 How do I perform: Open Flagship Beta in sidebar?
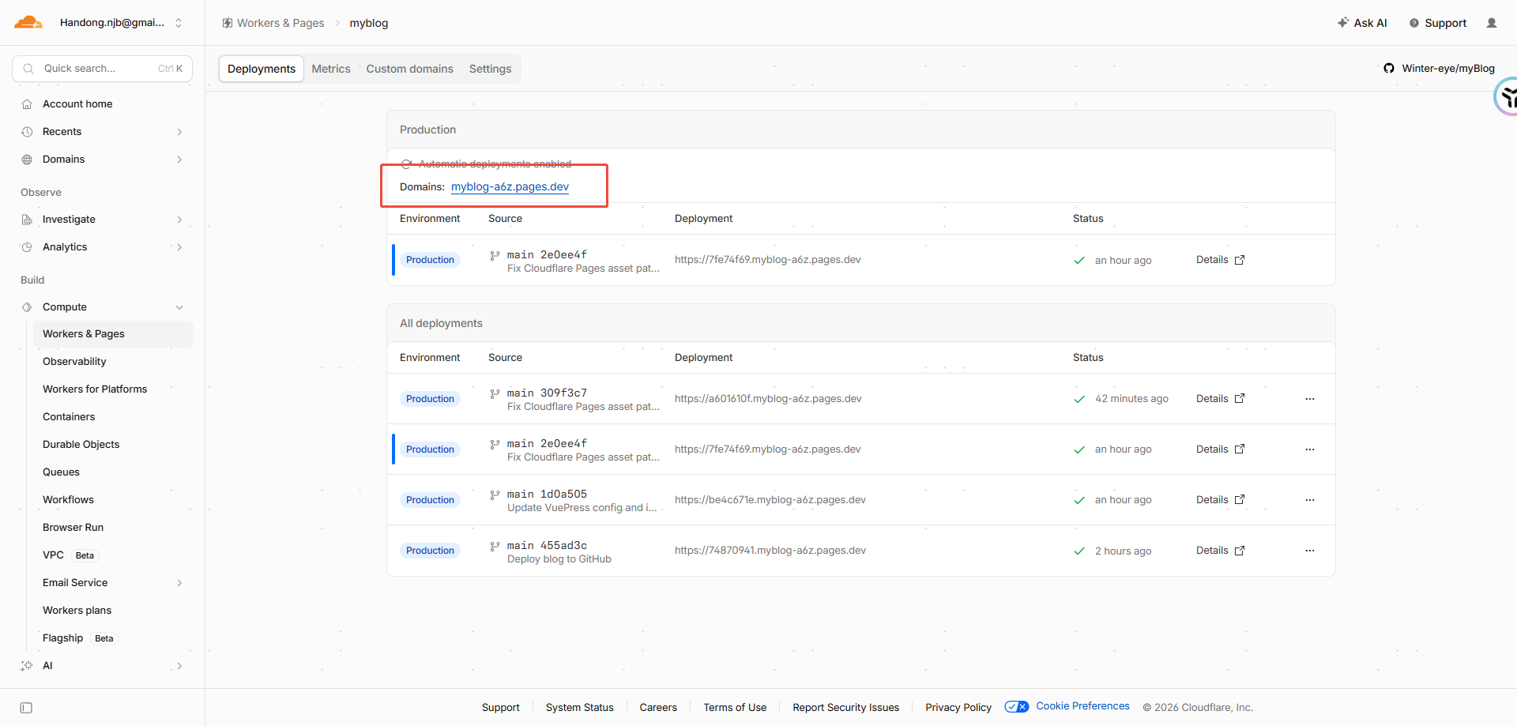coord(78,638)
